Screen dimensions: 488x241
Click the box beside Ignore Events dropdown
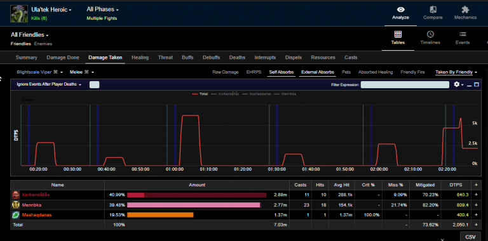(x=94, y=84)
